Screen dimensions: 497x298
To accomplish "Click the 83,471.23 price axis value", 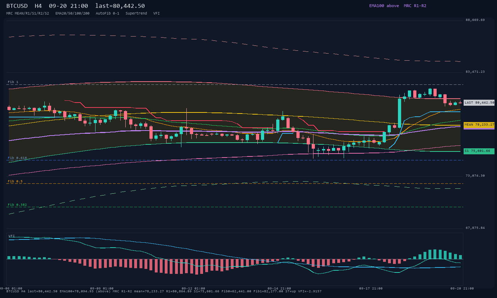I will pos(475,72).
